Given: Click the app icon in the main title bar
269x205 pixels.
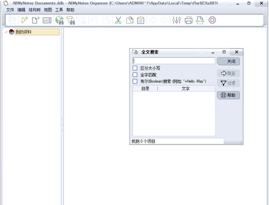Looking at the screenshot, I should (6, 3).
